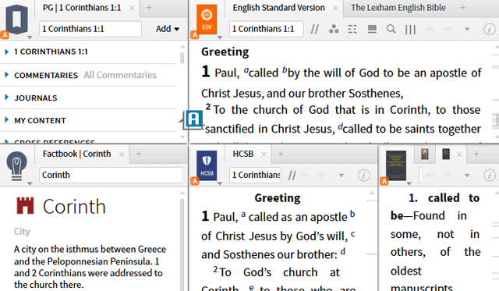The width and height of the screenshot is (499, 291).
Task: Open ESV history dropdown arrow
Action: point(467,30)
